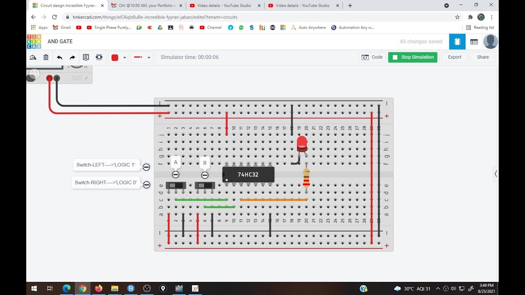Click the zoom to fit icon

click(34, 74)
